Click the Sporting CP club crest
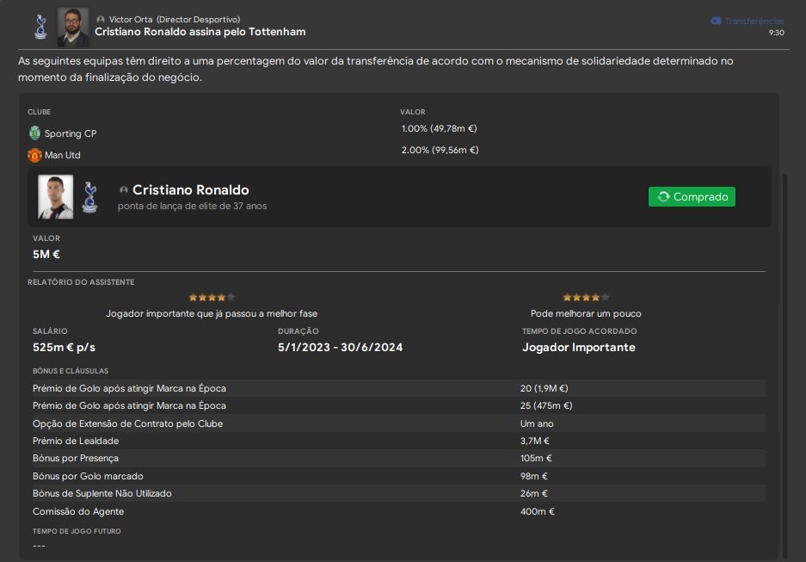Viewport: 806px width, 562px height. click(34, 133)
